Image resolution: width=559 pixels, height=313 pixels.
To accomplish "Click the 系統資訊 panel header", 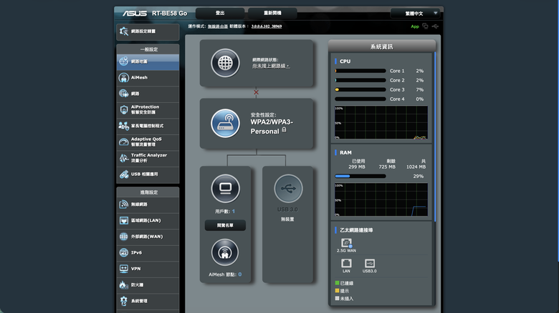I will 382,46.
